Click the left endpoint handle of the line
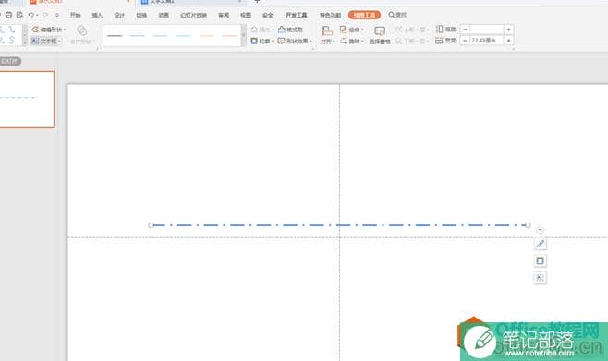The width and height of the screenshot is (608, 361). point(151,225)
